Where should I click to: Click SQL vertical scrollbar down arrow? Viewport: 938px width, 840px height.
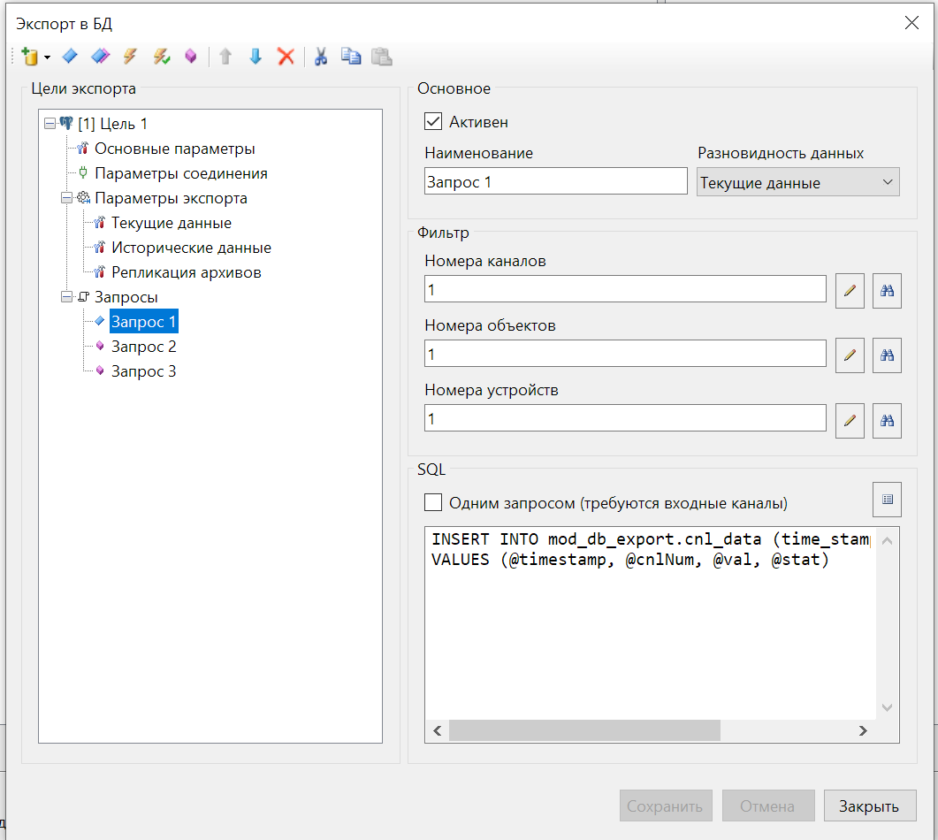(887, 707)
